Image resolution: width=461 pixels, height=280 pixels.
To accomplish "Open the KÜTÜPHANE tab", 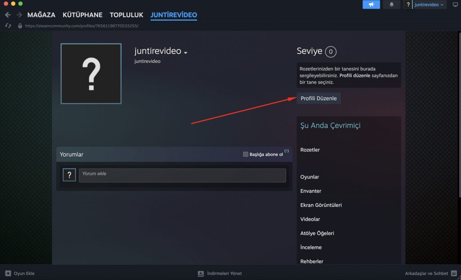I will [x=83, y=15].
